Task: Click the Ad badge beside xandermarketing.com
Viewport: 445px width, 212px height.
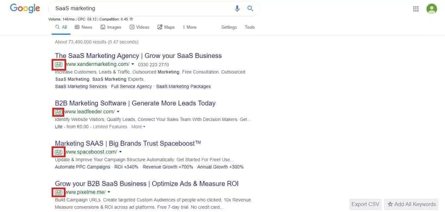Action: point(59,65)
